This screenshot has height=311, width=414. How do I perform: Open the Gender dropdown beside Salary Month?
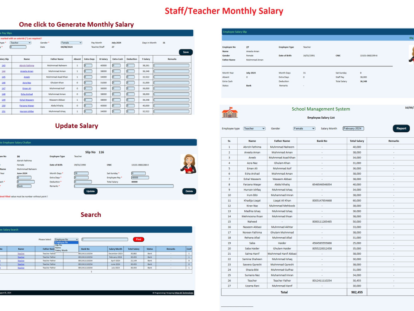(304, 128)
